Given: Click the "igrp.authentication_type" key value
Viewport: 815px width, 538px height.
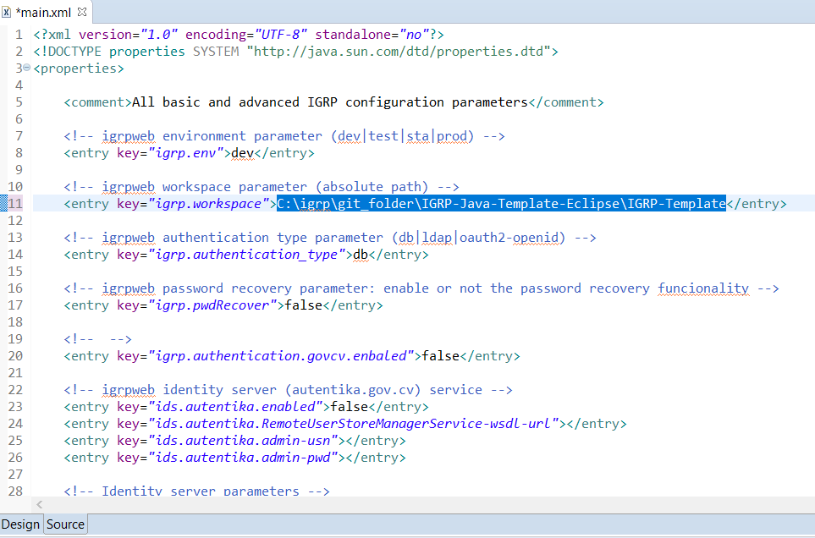Looking at the screenshot, I should click(x=246, y=255).
